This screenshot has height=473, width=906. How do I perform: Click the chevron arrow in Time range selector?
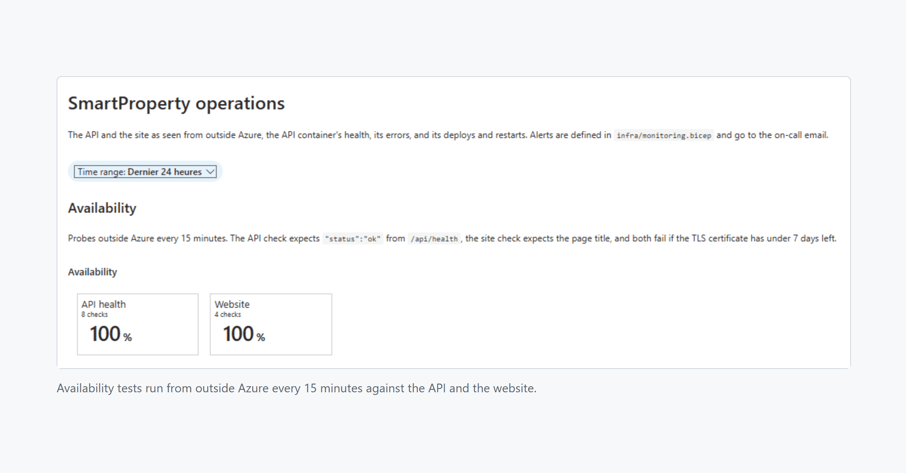[x=210, y=172]
